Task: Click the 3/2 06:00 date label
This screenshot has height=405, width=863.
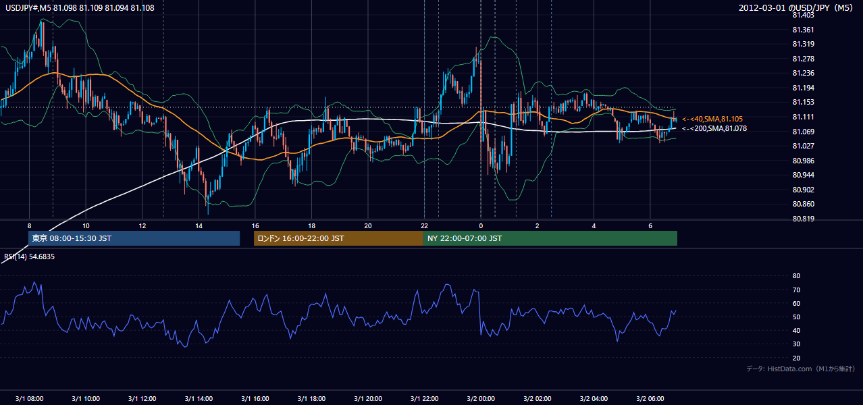Action: (x=650, y=399)
